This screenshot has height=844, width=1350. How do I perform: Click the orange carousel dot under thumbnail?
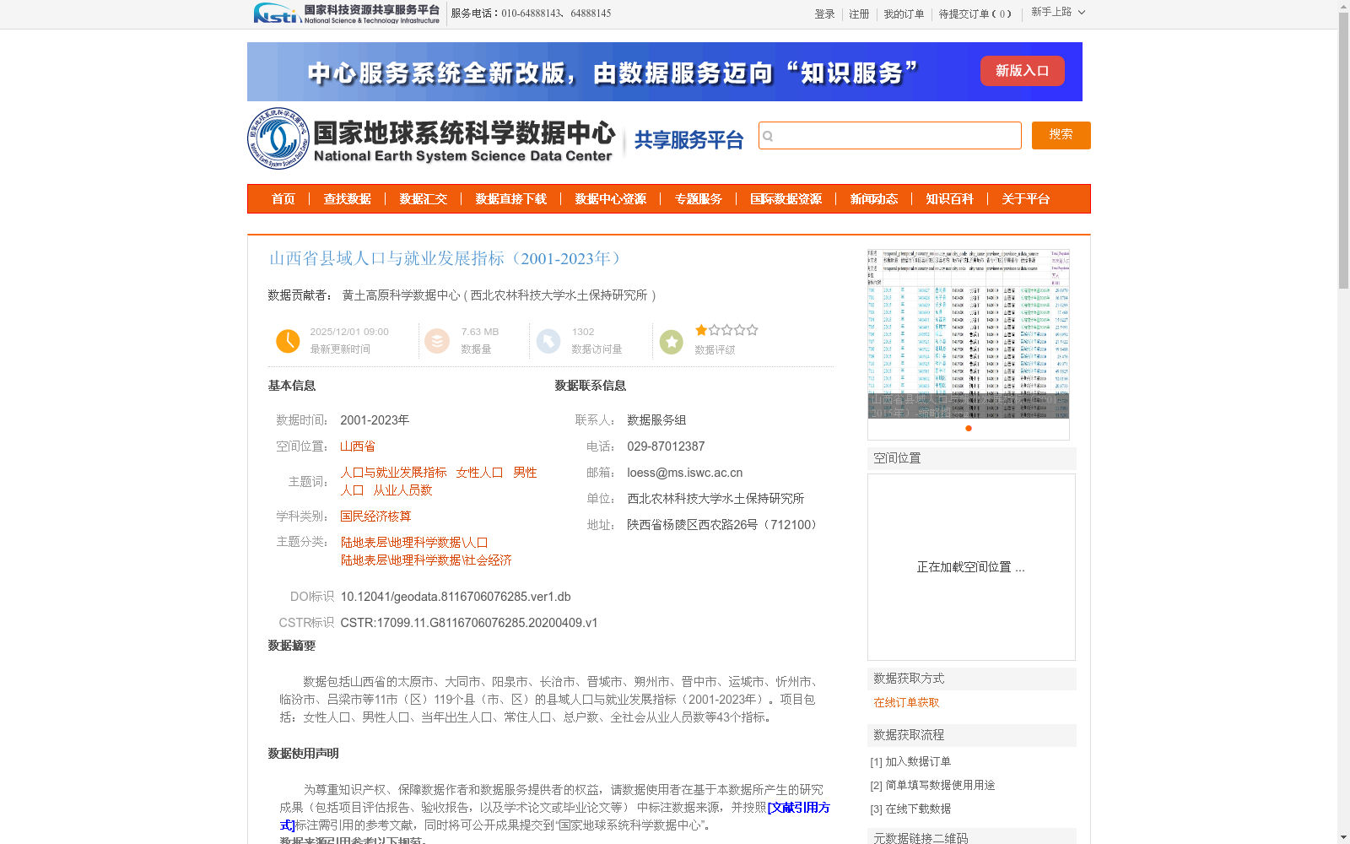tap(969, 429)
